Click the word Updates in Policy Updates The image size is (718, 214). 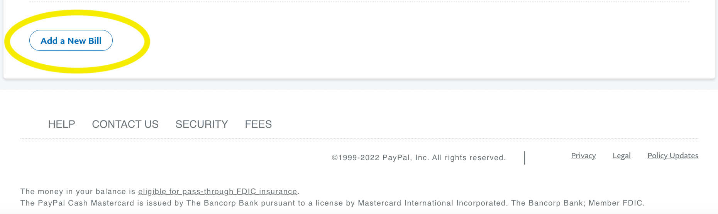684,156
